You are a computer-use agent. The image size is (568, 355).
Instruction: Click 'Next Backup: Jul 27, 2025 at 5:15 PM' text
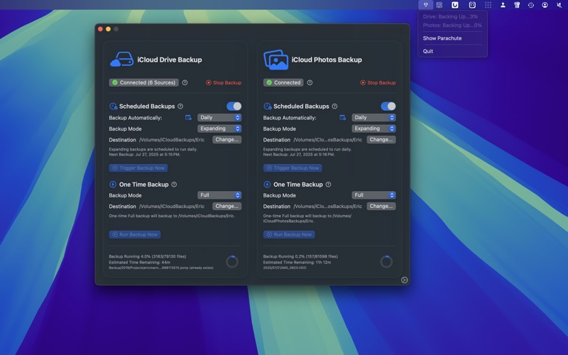pos(145,155)
